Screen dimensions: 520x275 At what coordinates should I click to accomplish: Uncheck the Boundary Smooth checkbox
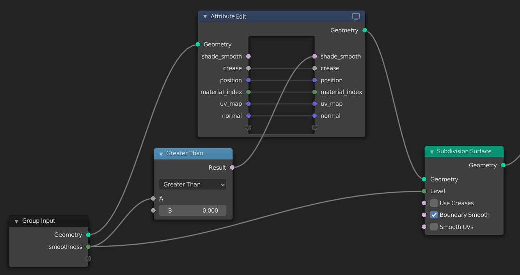pos(434,215)
